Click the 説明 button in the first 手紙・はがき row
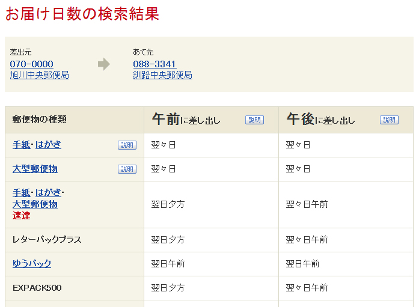Image resolution: width=416 pixels, height=307 pixels. (x=127, y=145)
